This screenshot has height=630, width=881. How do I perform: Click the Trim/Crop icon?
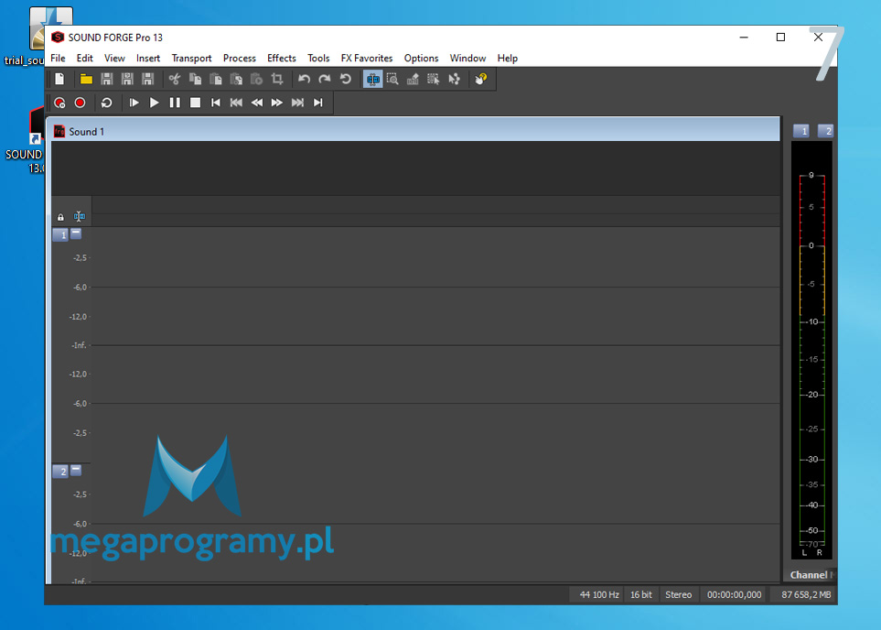coord(277,80)
